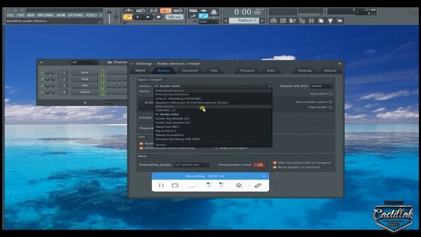Select Yamaha Steinberg USB ASIO from list
Viewport: 421px width, 237px height.
(x=213, y=139)
